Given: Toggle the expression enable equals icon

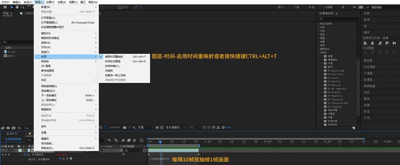Looking at the screenshot, I should (x=61, y=159).
